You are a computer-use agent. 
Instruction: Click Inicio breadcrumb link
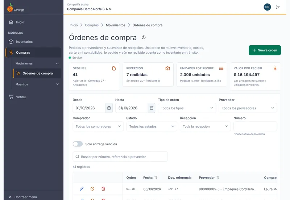coord(74,25)
